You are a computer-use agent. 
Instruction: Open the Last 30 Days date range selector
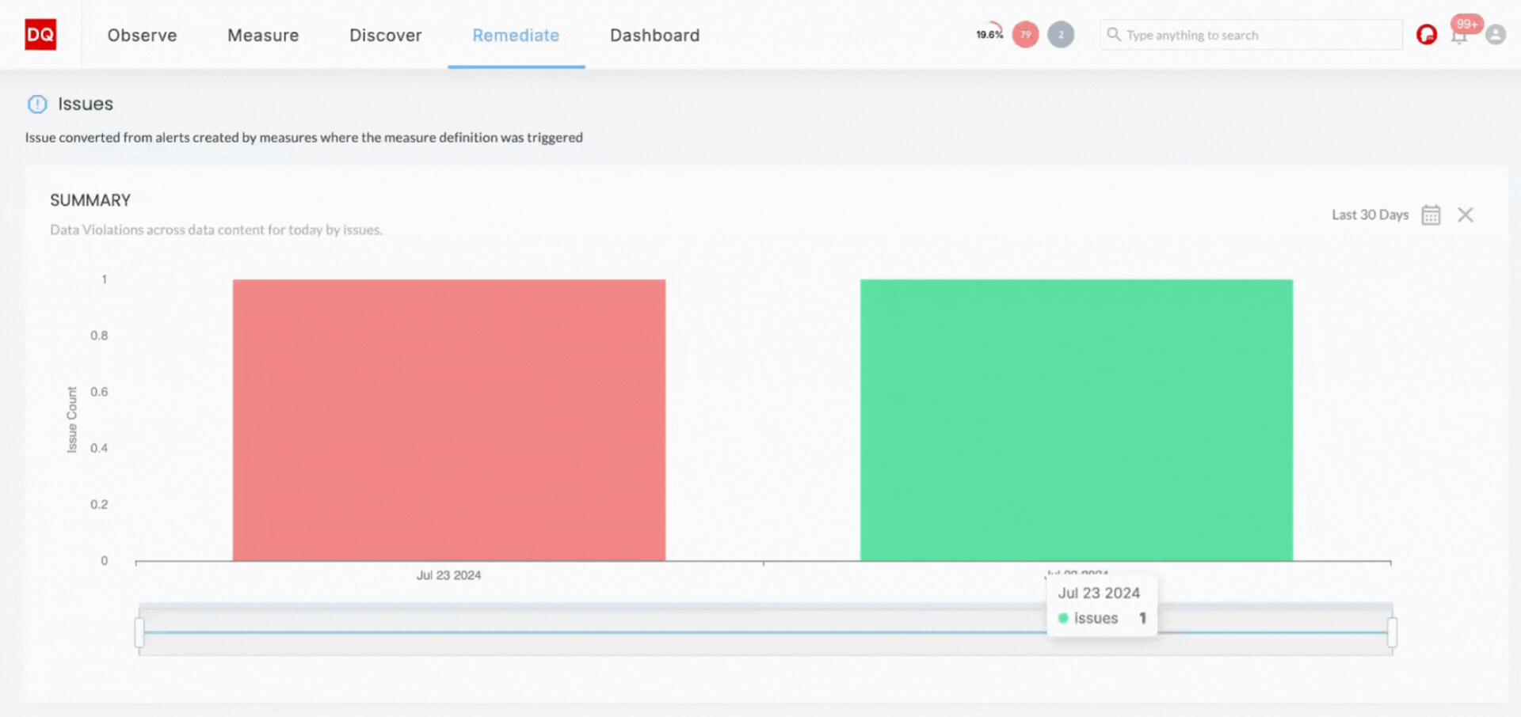click(x=1369, y=214)
